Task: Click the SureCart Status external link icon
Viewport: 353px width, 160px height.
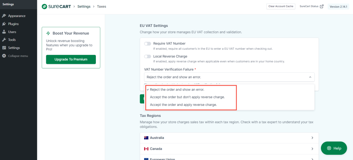Action: pos(322,7)
